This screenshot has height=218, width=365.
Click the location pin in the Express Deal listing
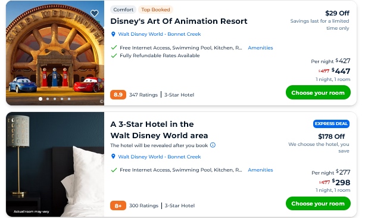tap(113, 157)
